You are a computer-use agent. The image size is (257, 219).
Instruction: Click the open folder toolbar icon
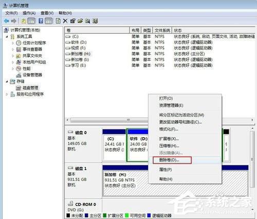tap(80, 21)
